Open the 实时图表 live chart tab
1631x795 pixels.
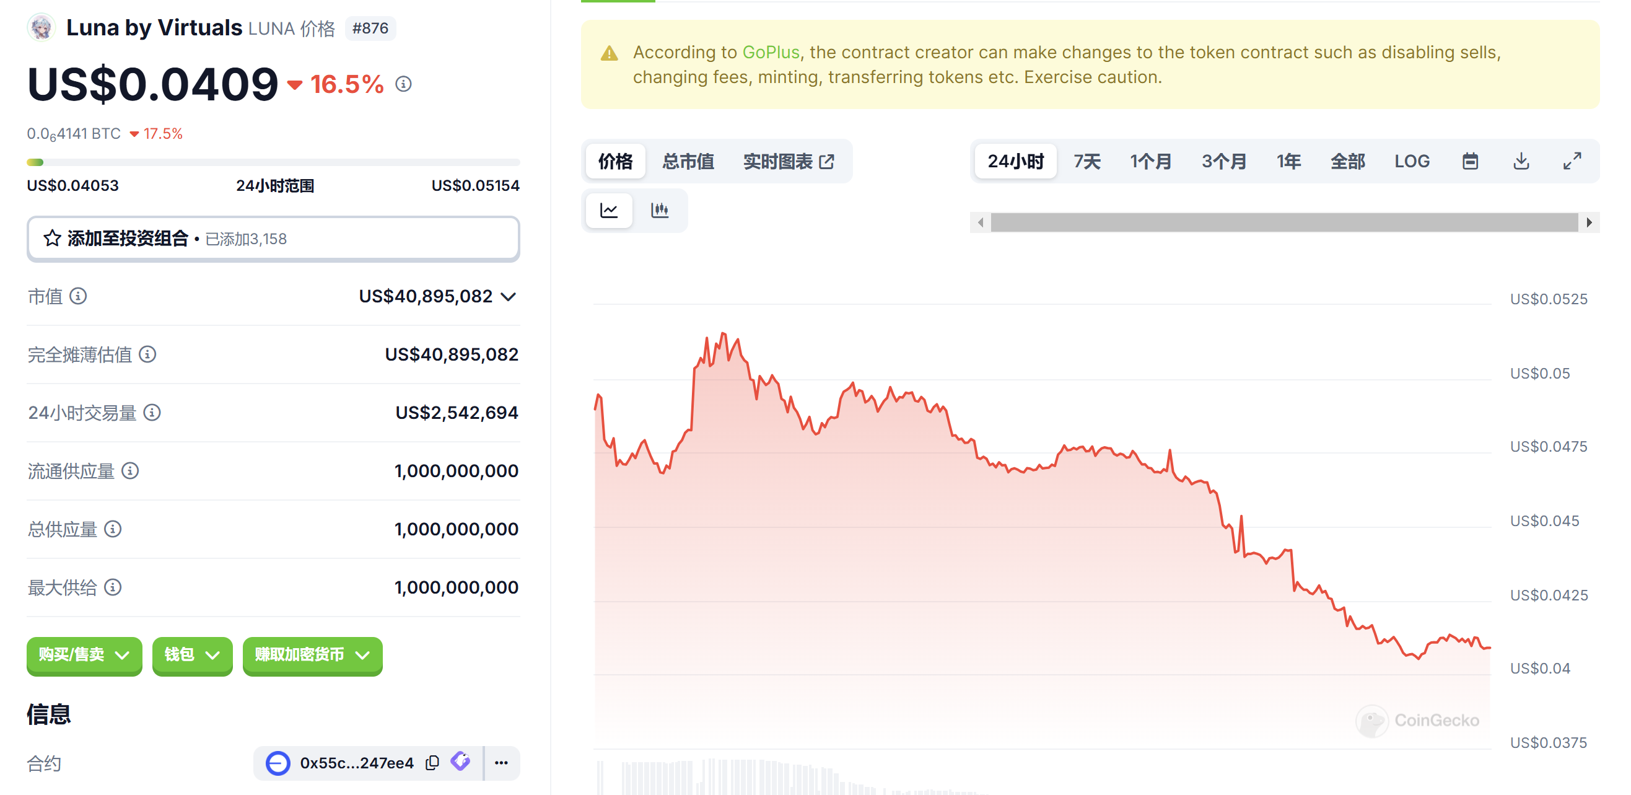coord(789,162)
